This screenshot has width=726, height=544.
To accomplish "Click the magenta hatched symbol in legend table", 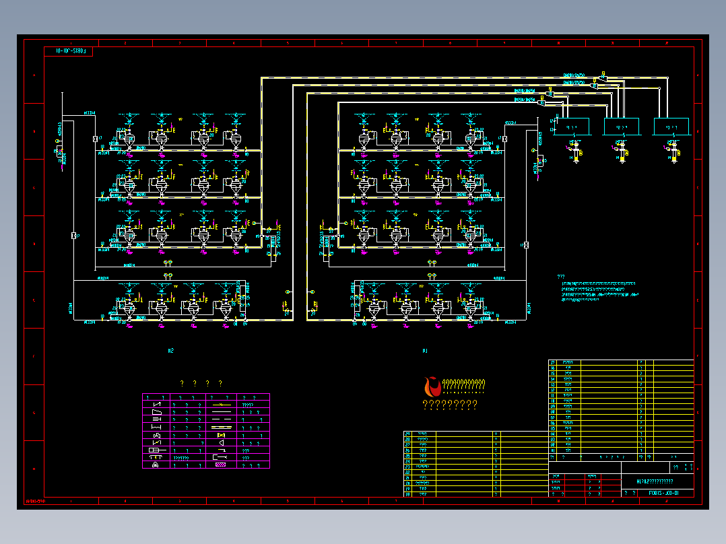I will pyautogui.click(x=221, y=465).
